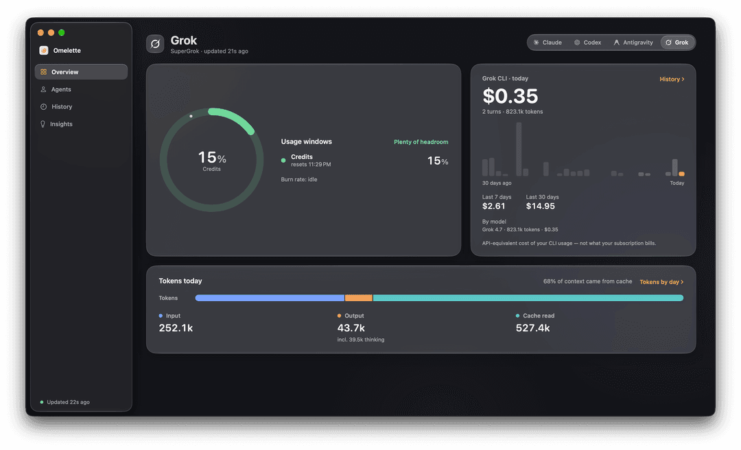Click the Last 7 days $2.61 value
The image size is (741, 450).
(494, 206)
